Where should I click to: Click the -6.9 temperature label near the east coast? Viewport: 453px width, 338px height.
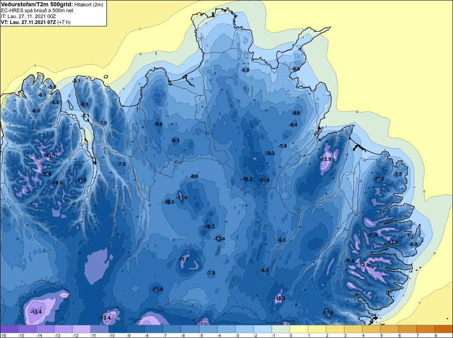click(x=413, y=244)
